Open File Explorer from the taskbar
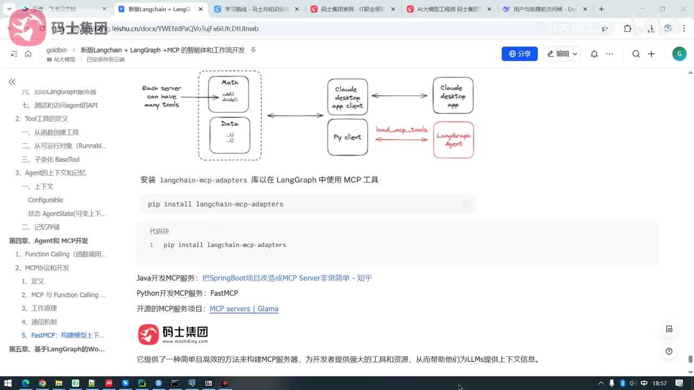This screenshot has width=694, height=390. point(59,383)
